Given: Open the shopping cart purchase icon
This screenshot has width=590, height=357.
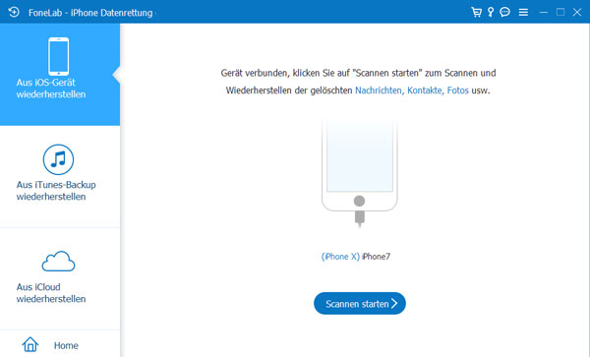Looking at the screenshot, I should tap(476, 12).
